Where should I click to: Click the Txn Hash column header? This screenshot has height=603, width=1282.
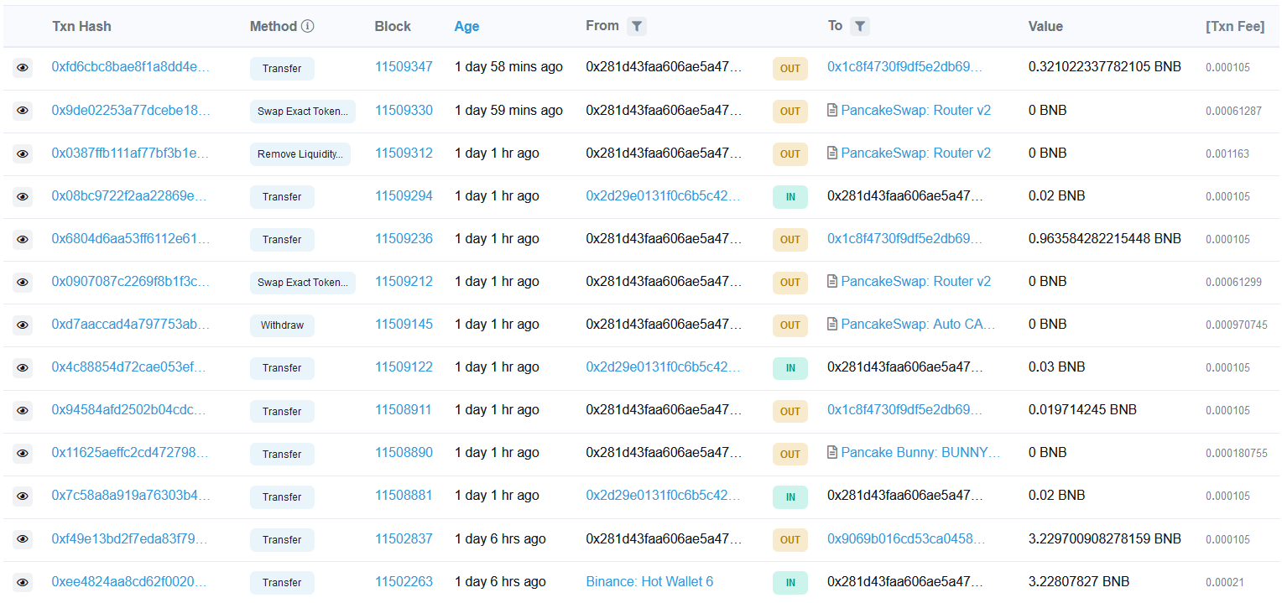[81, 26]
